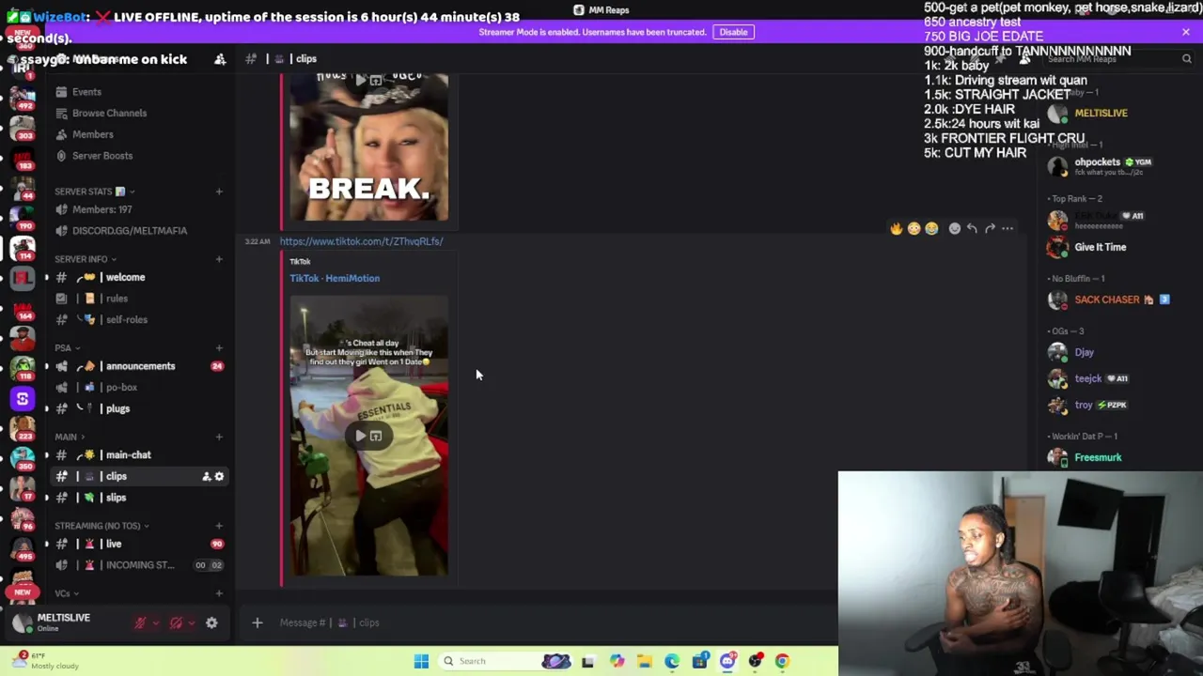The width and height of the screenshot is (1203, 676).
Task: Click the search magnifier in MM Reaps search
Action: coord(1186,58)
